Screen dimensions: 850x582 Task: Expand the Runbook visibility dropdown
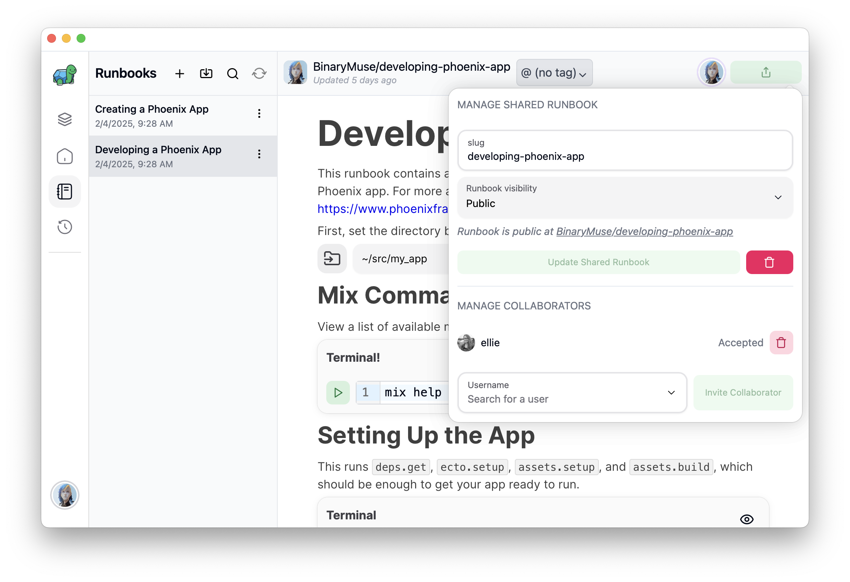(625, 197)
